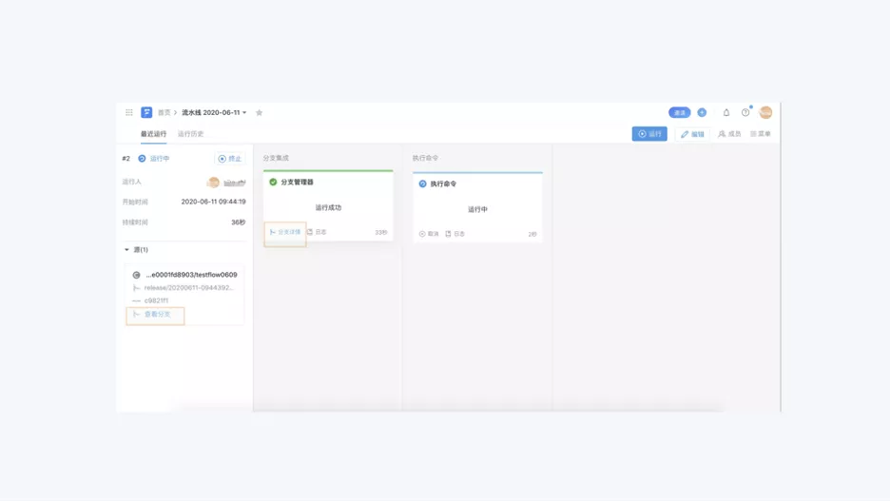Click the 执行命令 stage header
890x502 pixels.
[425, 158]
